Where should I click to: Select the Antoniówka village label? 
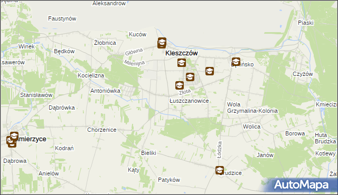tap(105, 91)
